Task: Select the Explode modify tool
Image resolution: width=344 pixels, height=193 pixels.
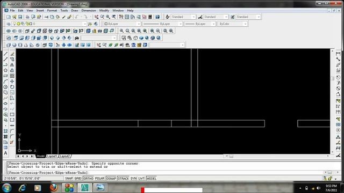Action: pyautogui.click(x=12, y=142)
